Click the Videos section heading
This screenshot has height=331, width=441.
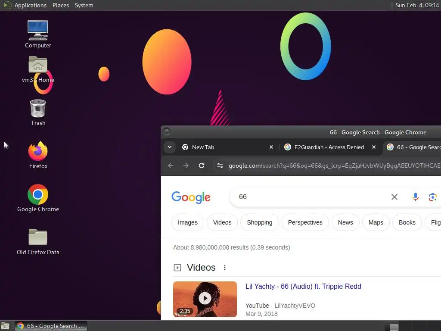coord(201,267)
